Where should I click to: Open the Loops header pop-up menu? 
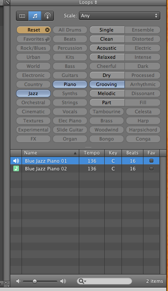[88, 3]
